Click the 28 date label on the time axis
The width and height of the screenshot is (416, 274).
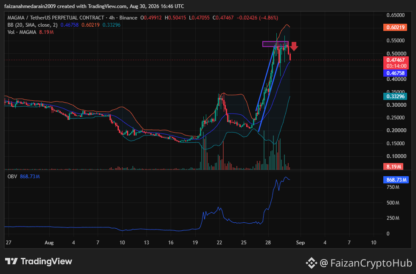pyautogui.click(x=268, y=243)
